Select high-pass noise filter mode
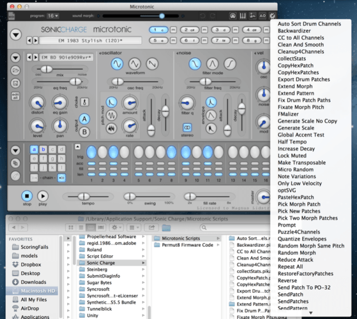 click(x=230, y=64)
